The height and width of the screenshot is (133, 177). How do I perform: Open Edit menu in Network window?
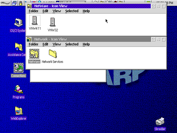45,44
